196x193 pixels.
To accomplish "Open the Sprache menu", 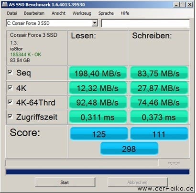I will 106,13.
